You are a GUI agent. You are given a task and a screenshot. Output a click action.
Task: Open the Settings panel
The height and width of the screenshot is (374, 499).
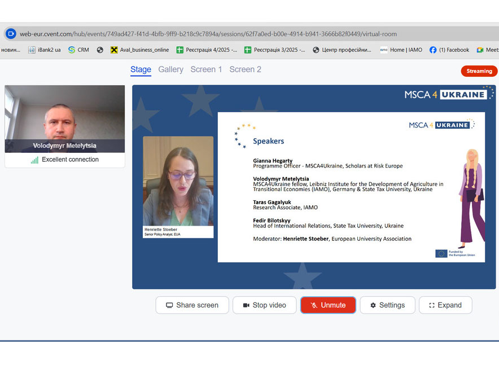coord(387,305)
